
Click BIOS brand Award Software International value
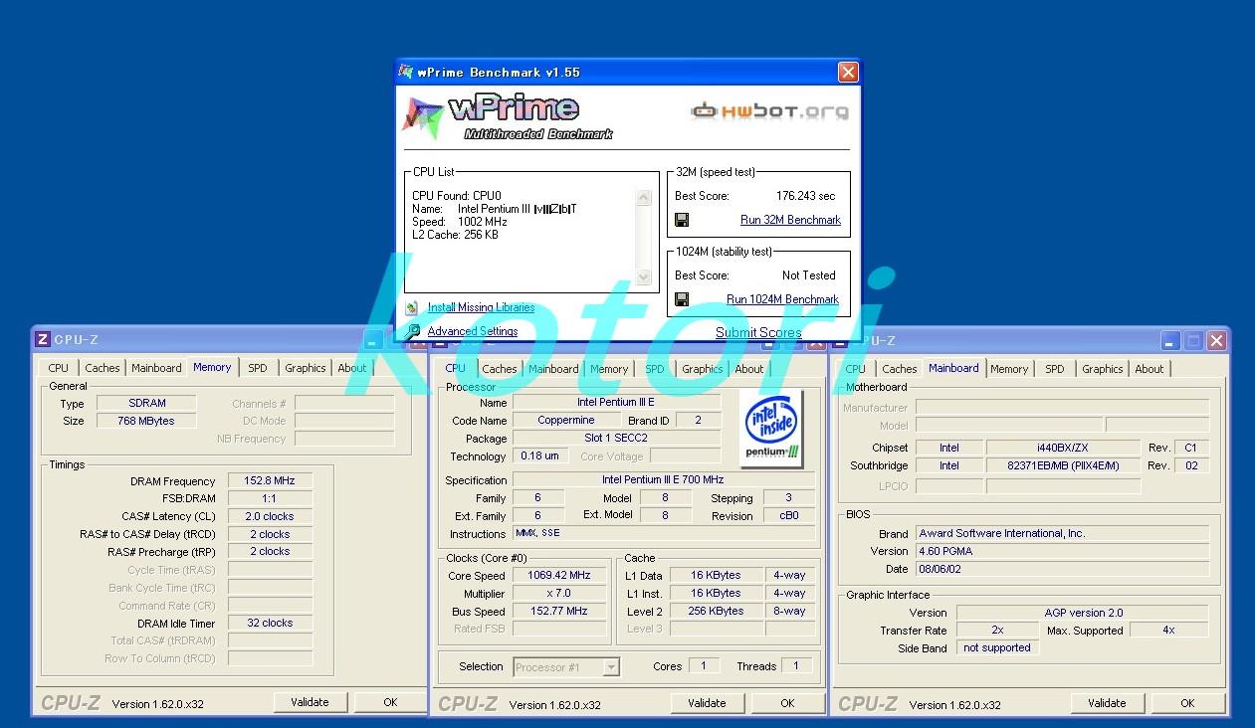pyautogui.click(x=1062, y=534)
